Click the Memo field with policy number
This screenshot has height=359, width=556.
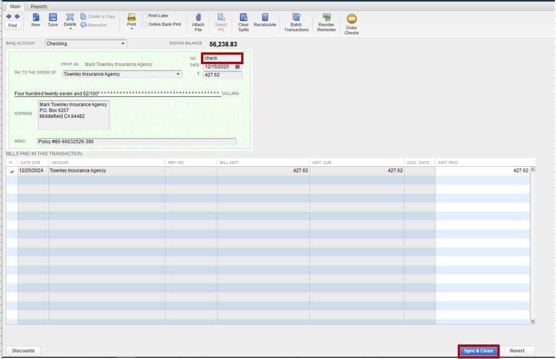click(137, 142)
